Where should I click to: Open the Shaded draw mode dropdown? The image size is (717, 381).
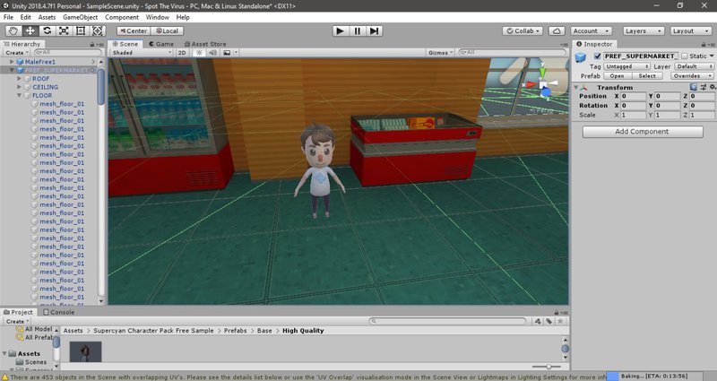click(x=142, y=53)
